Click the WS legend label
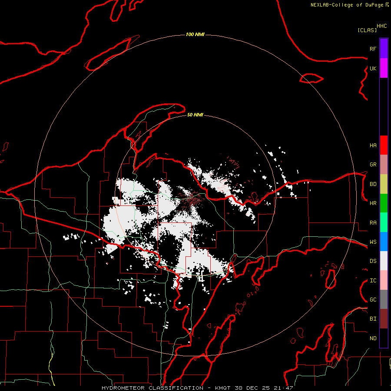This screenshot has height=391, width=391. click(x=373, y=242)
